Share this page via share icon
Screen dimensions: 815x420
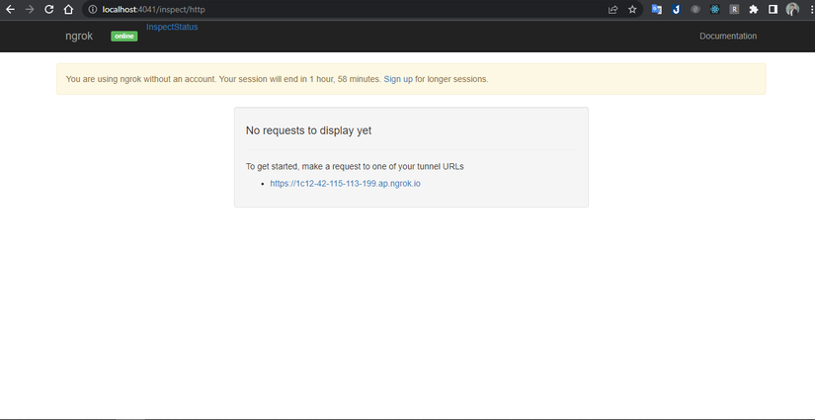(612, 9)
